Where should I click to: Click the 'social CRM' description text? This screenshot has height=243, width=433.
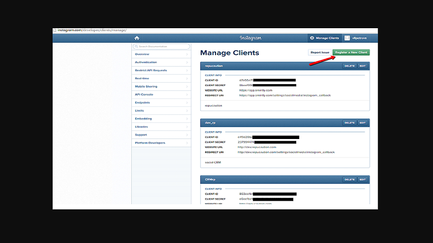click(213, 162)
